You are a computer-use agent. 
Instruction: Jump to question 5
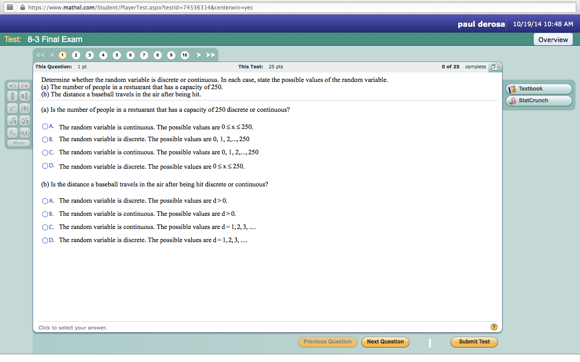[x=116, y=55]
